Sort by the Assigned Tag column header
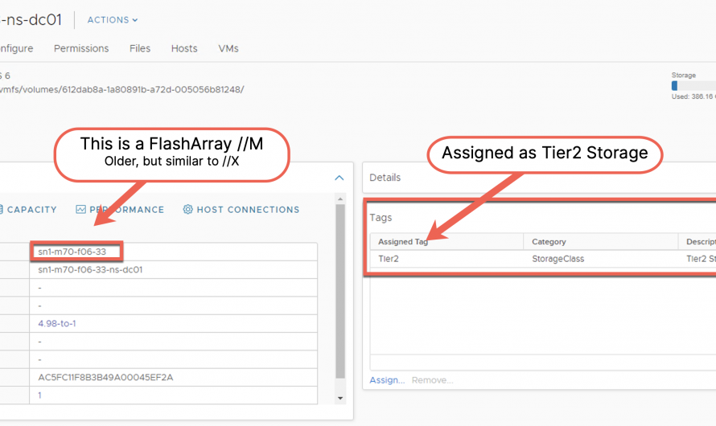Viewport: 716px width, 426px height. pyautogui.click(x=402, y=241)
